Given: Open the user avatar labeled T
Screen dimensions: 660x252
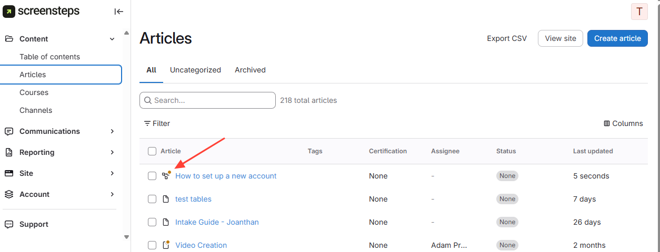Looking at the screenshot, I should [x=639, y=12].
